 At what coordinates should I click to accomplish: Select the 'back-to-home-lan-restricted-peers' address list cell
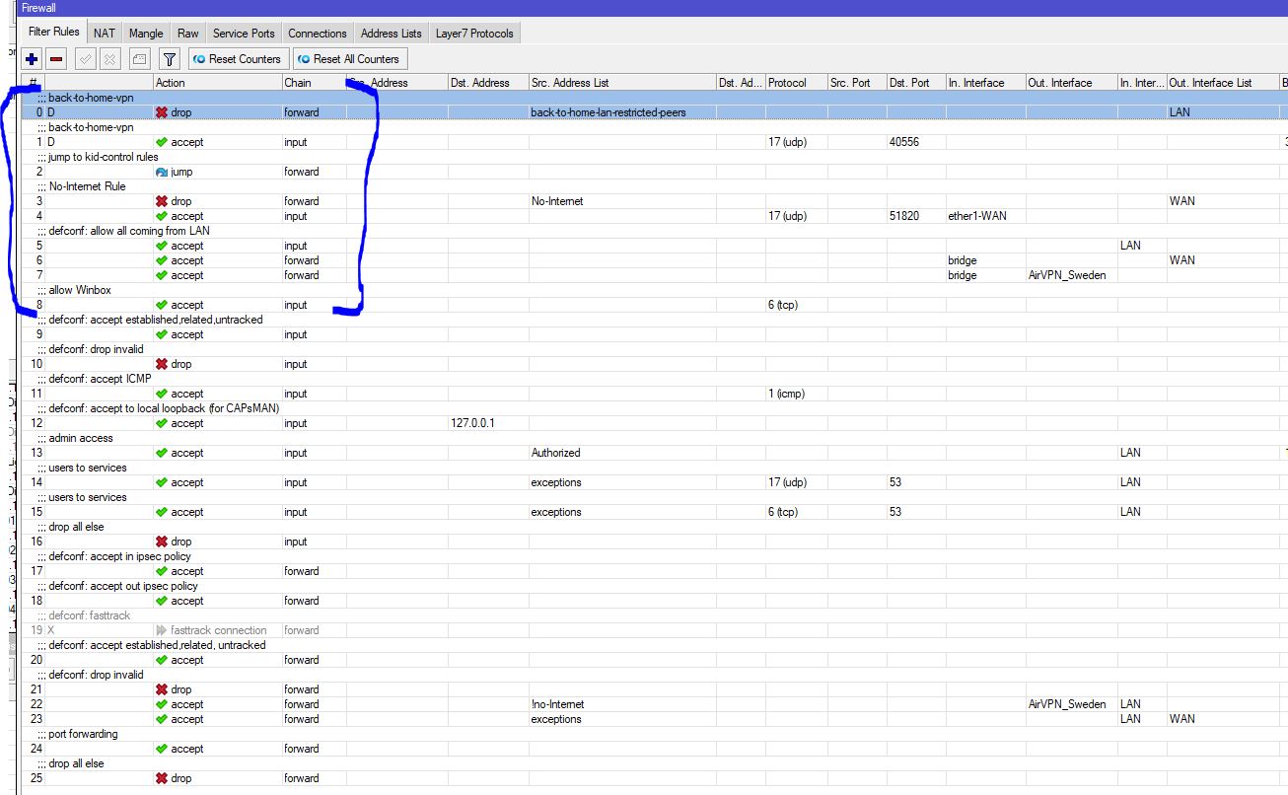point(608,112)
